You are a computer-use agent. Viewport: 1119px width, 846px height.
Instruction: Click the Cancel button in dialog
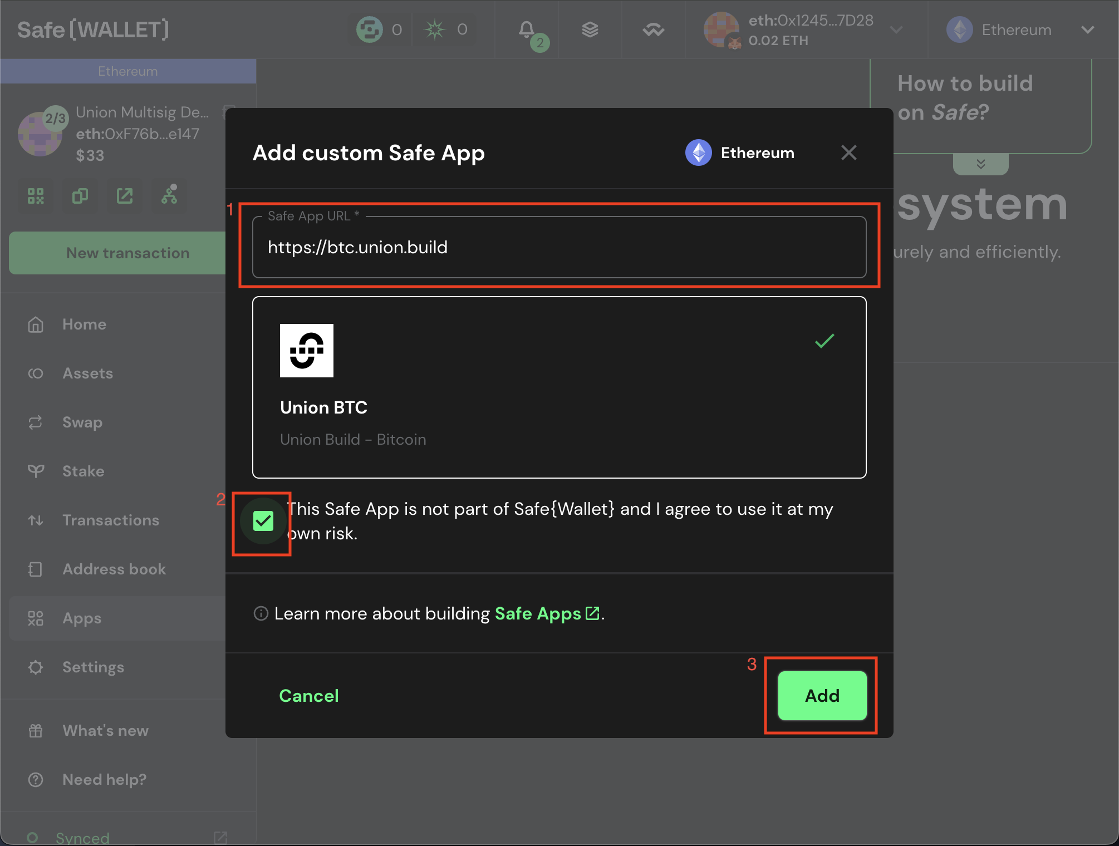pos(309,696)
